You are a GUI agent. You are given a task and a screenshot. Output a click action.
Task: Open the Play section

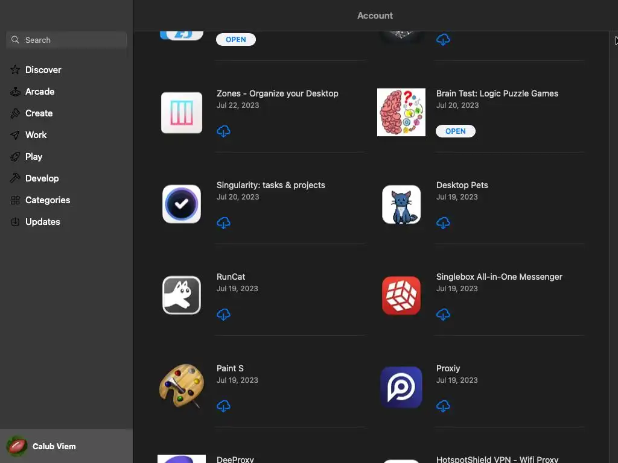point(34,156)
